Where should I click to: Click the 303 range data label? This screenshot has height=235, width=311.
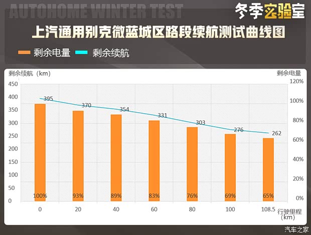pyautogui.click(x=201, y=123)
